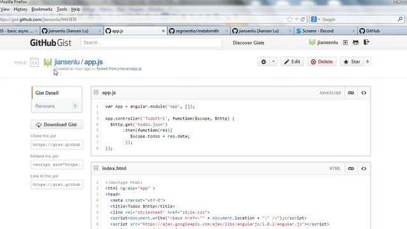Click the GitHub Gist logo
The image size is (407, 229).
(51, 43)
